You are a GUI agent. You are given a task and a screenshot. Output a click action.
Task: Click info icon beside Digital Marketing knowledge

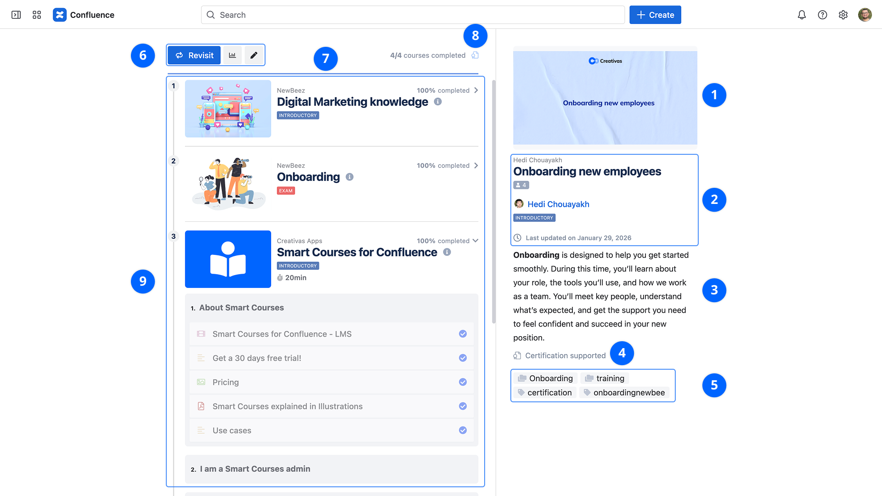pyautogui.click(x=438, y=101)
